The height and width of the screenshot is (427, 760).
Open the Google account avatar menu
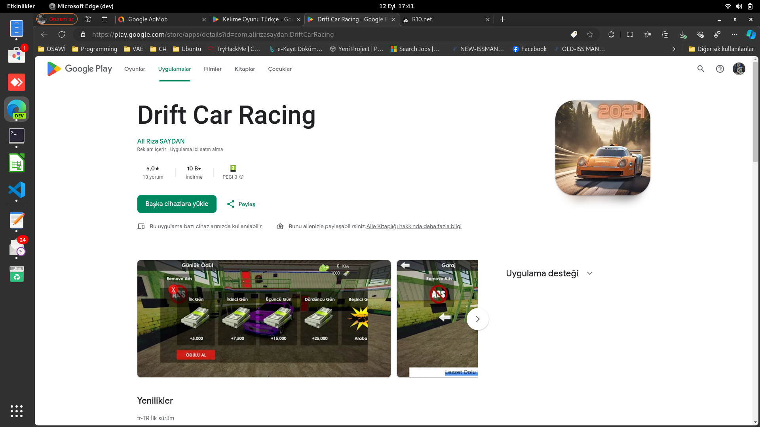point(739,69)
